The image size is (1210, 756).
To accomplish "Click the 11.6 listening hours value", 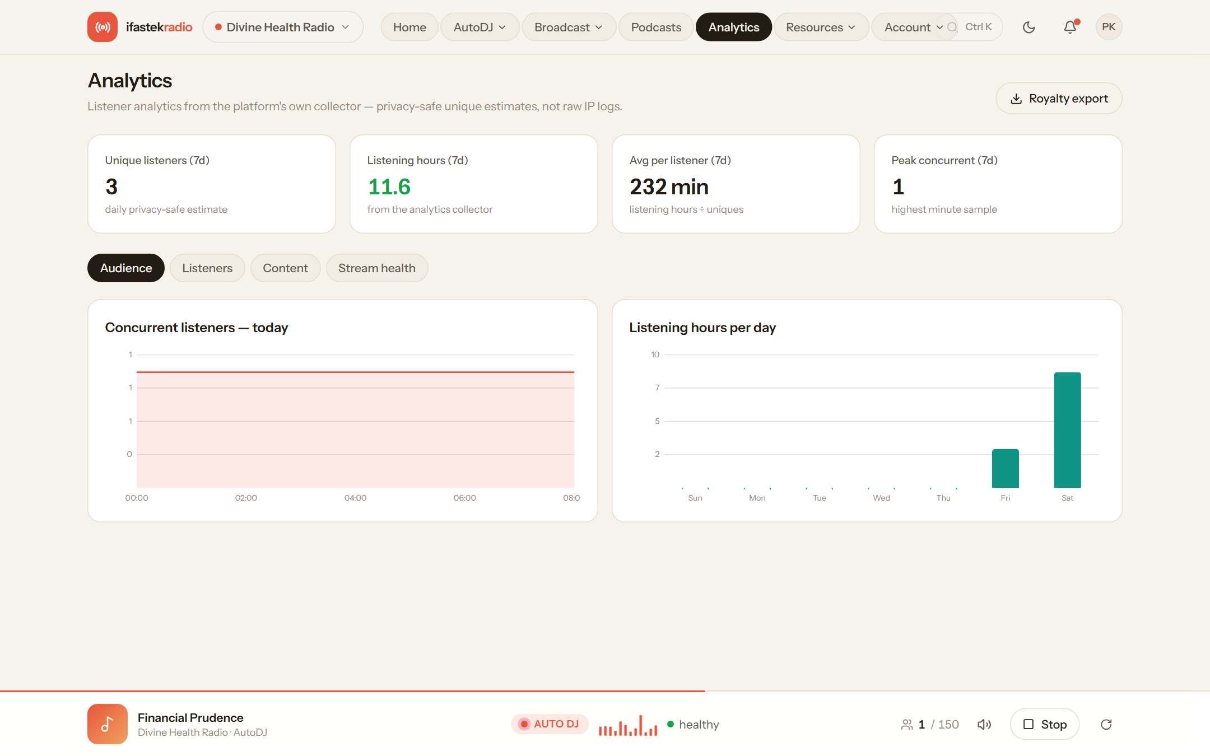I will pyautogui.click(x=389, y=186).
